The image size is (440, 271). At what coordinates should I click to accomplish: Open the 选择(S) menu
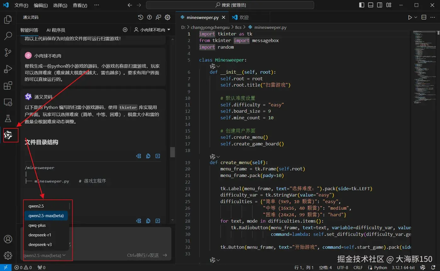pyautogui.click(x=60, y=5)
